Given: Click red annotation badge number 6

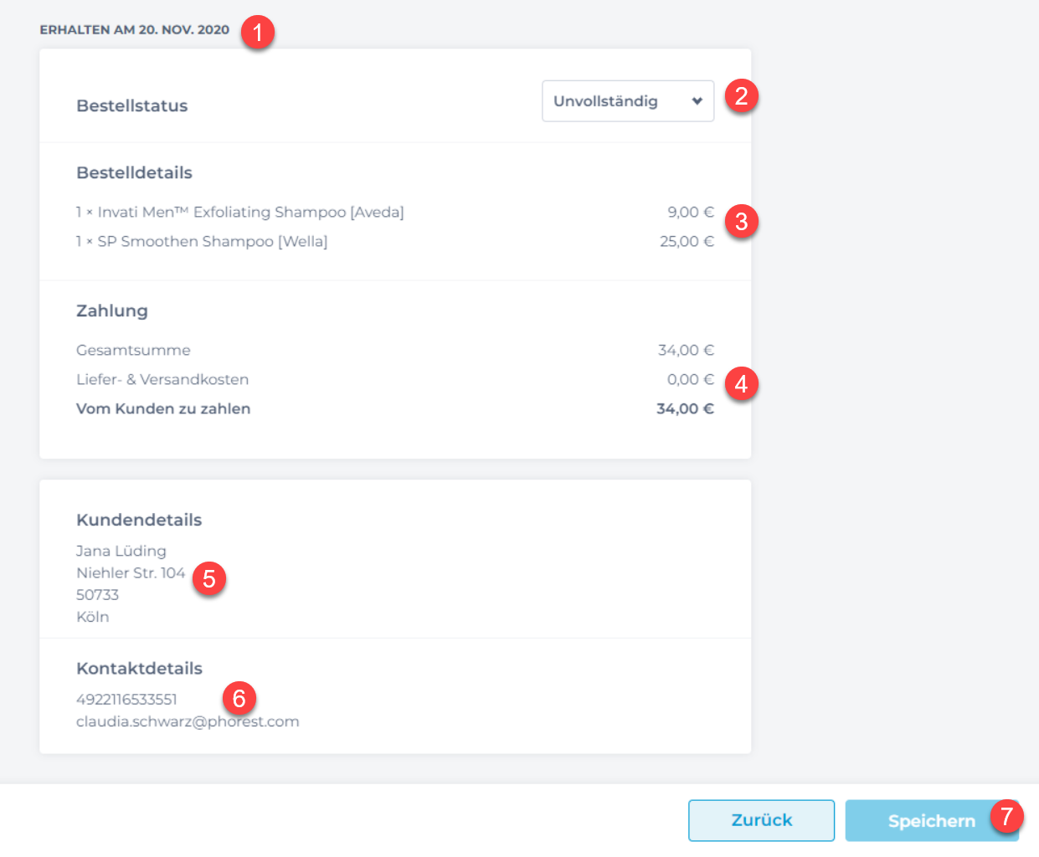Looking at the screenshot, I should [239, 698].
